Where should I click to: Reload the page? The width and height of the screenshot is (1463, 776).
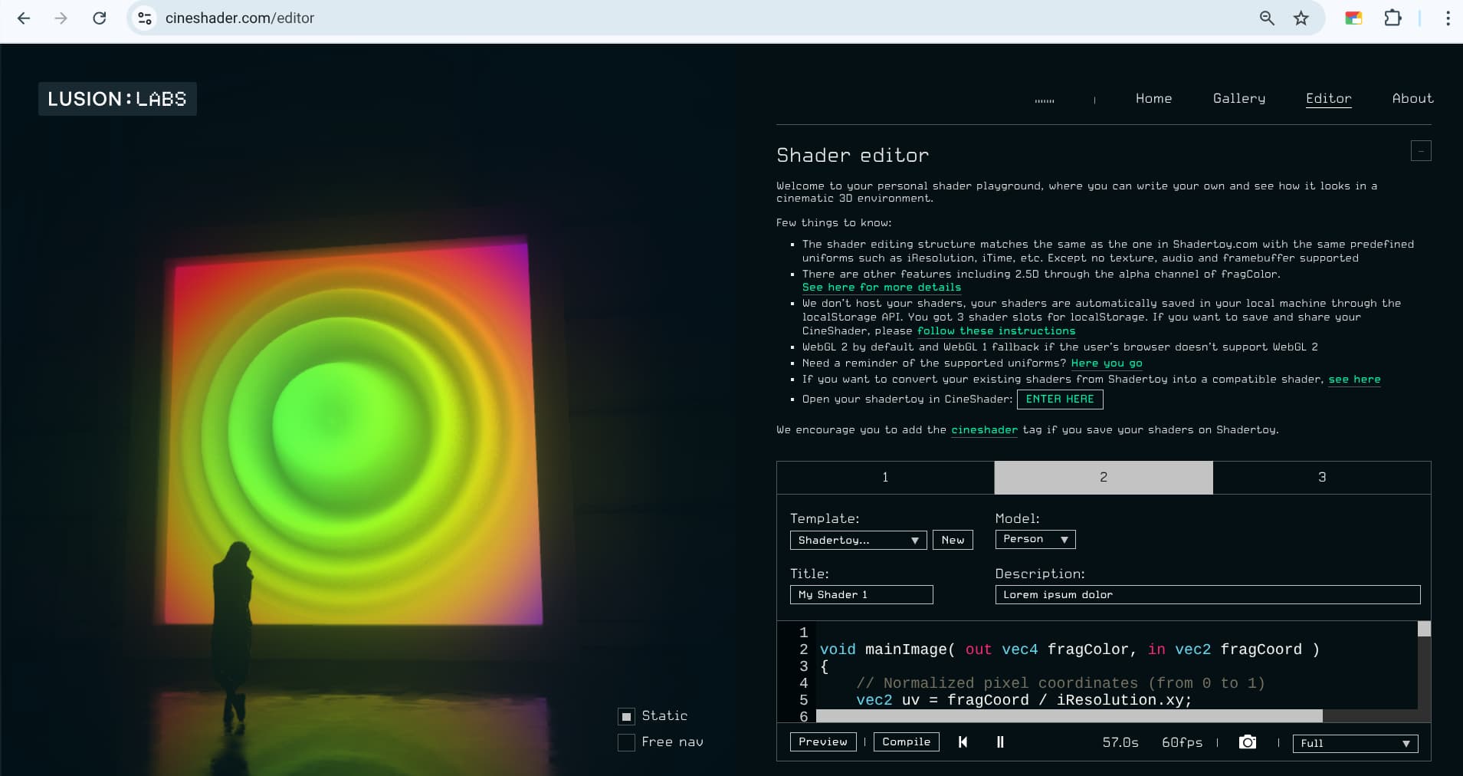click(x=100, y=18)
